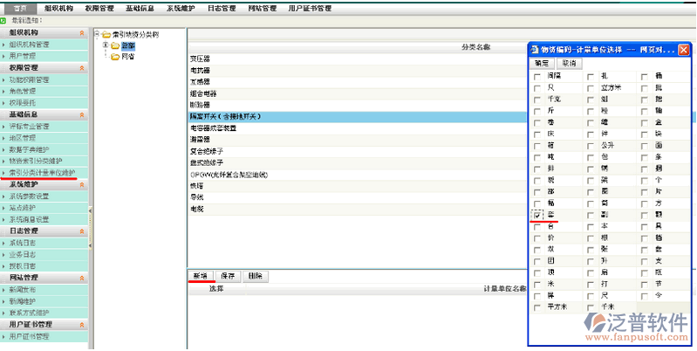Image resolution: width=697 pixels, height=351 pixels.
Task: Click the green notification icon beside 最新通知
Action: (x=6, y=20)
